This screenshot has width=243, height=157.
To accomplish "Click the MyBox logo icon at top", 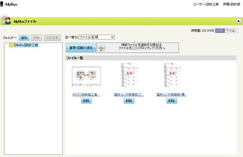I will pyautogui.click(x=2, y=4).
